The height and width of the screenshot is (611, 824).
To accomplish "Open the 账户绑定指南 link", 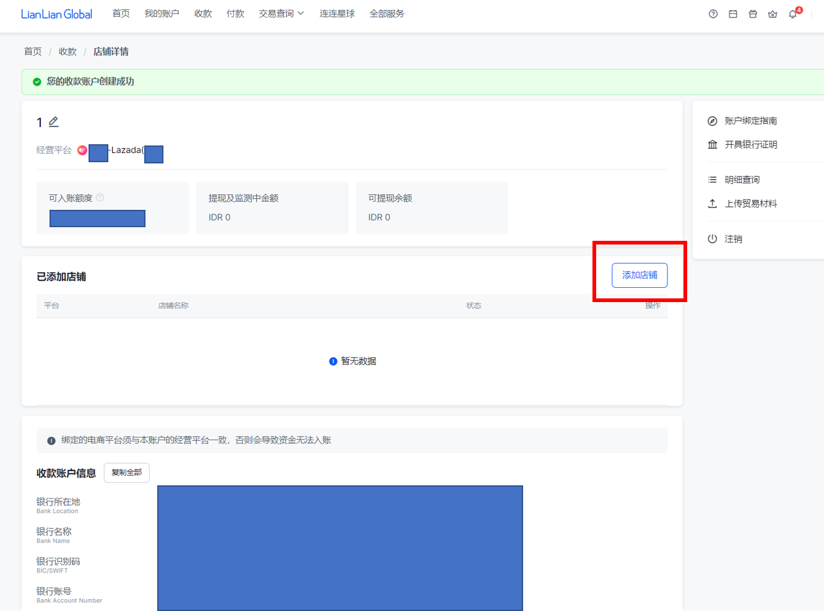I will [750, 121].
